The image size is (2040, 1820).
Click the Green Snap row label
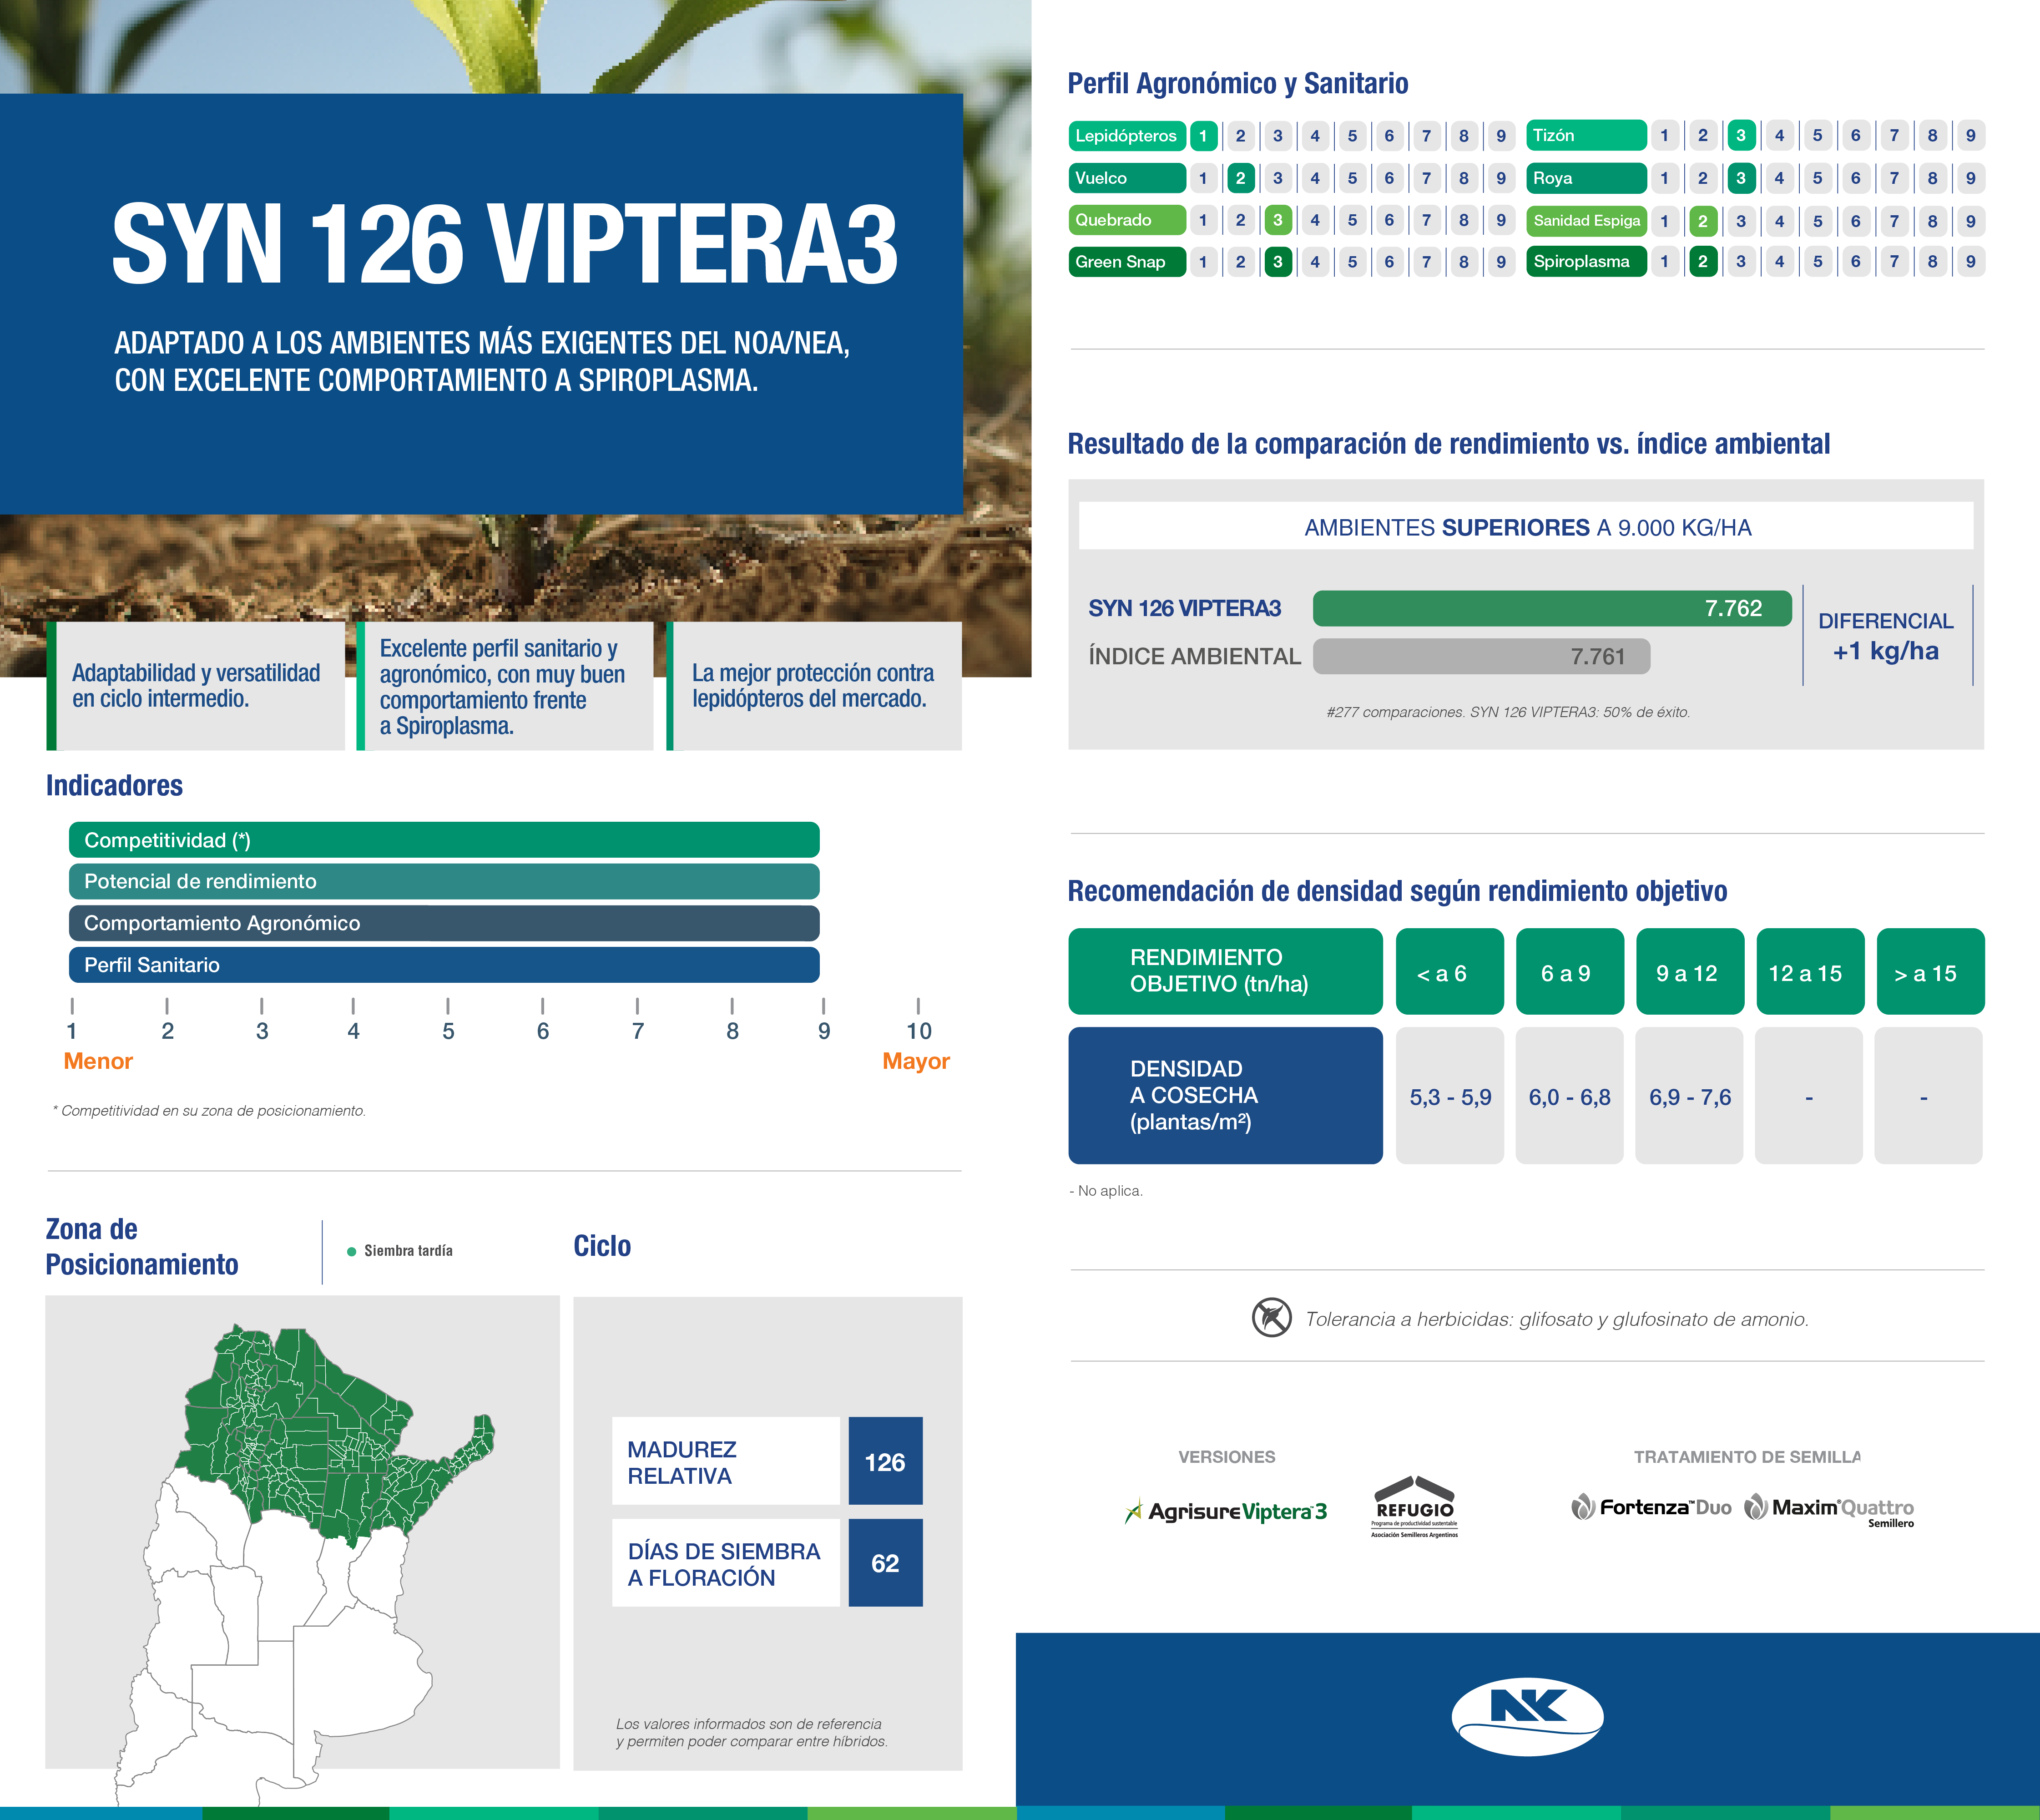click(x=1127, y=262)
